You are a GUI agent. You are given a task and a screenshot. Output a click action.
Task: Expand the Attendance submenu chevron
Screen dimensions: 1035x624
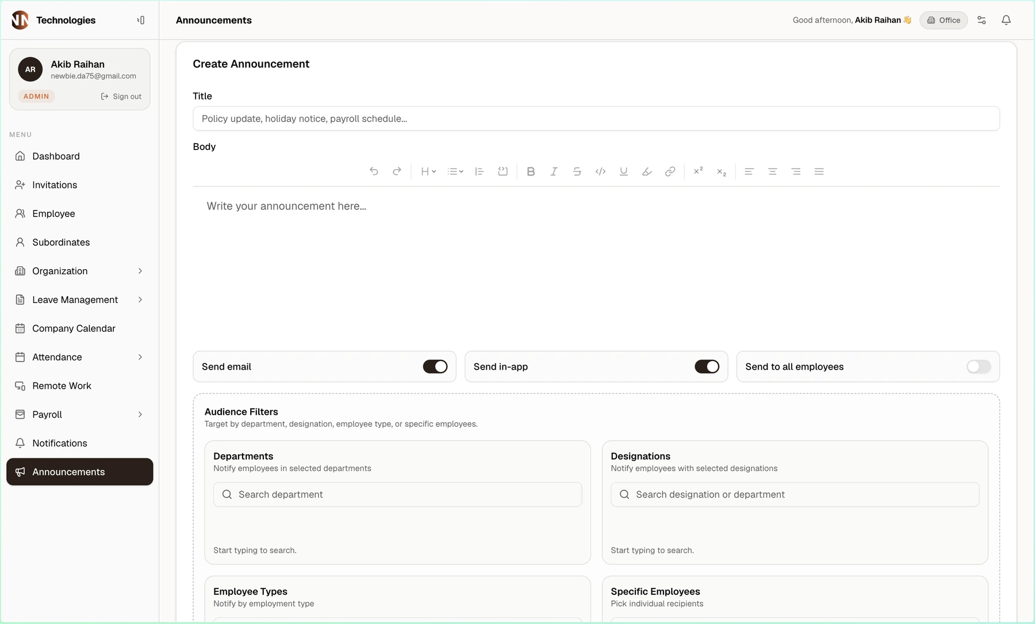pos(140,357)
